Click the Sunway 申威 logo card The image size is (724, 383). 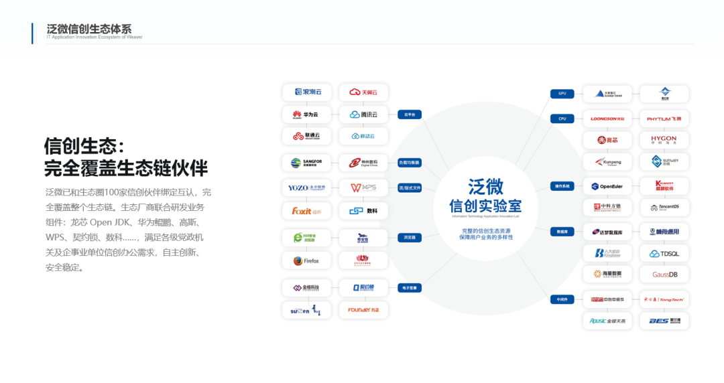[x=664, y=161]
